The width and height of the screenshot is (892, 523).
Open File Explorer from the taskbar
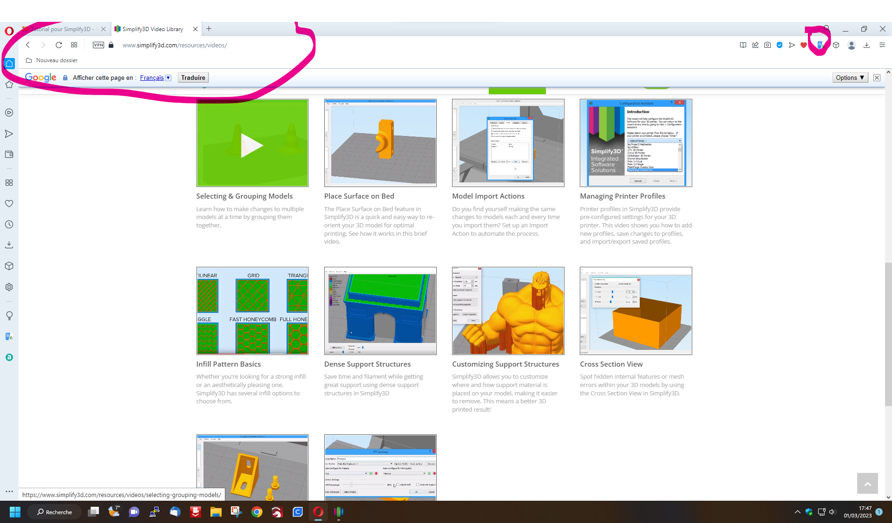coord(216,512)
